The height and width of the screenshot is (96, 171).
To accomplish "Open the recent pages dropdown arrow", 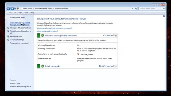I will [x=15, y=9].
